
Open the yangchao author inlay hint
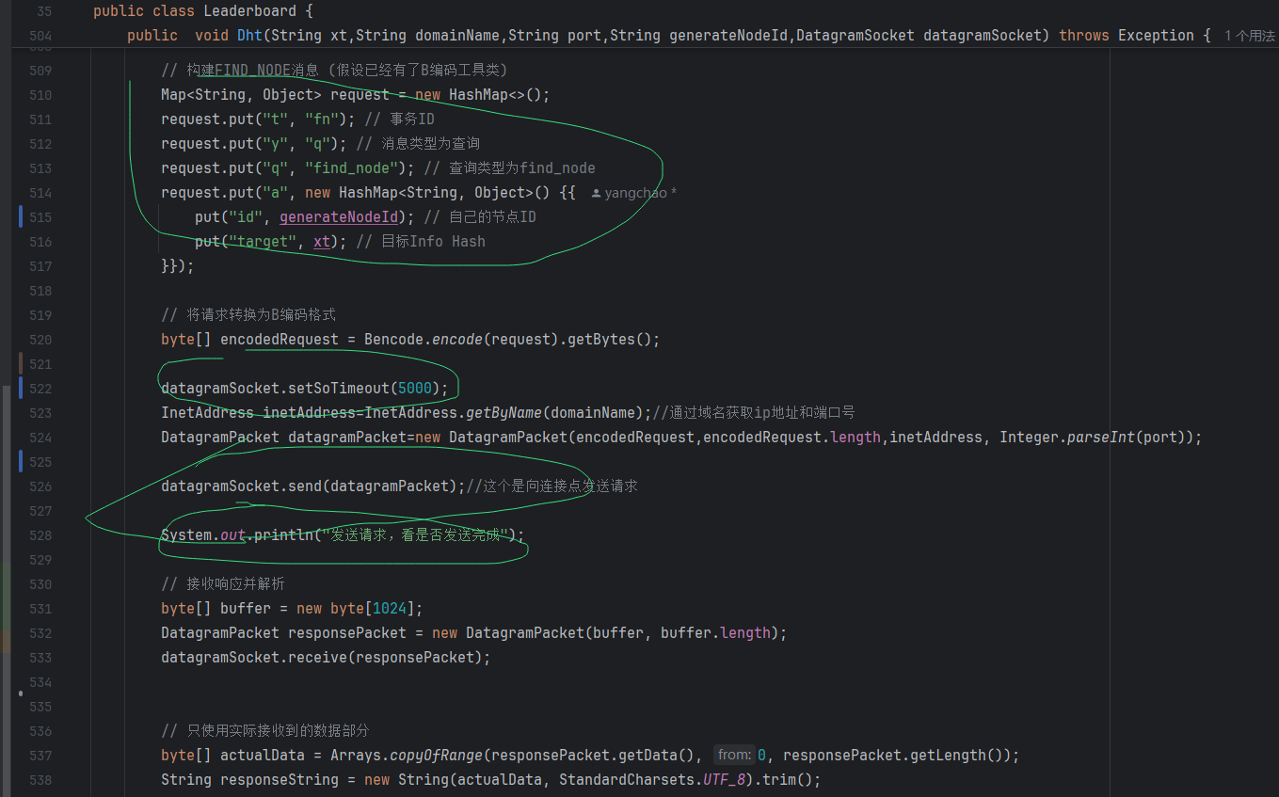pos(633,193)
